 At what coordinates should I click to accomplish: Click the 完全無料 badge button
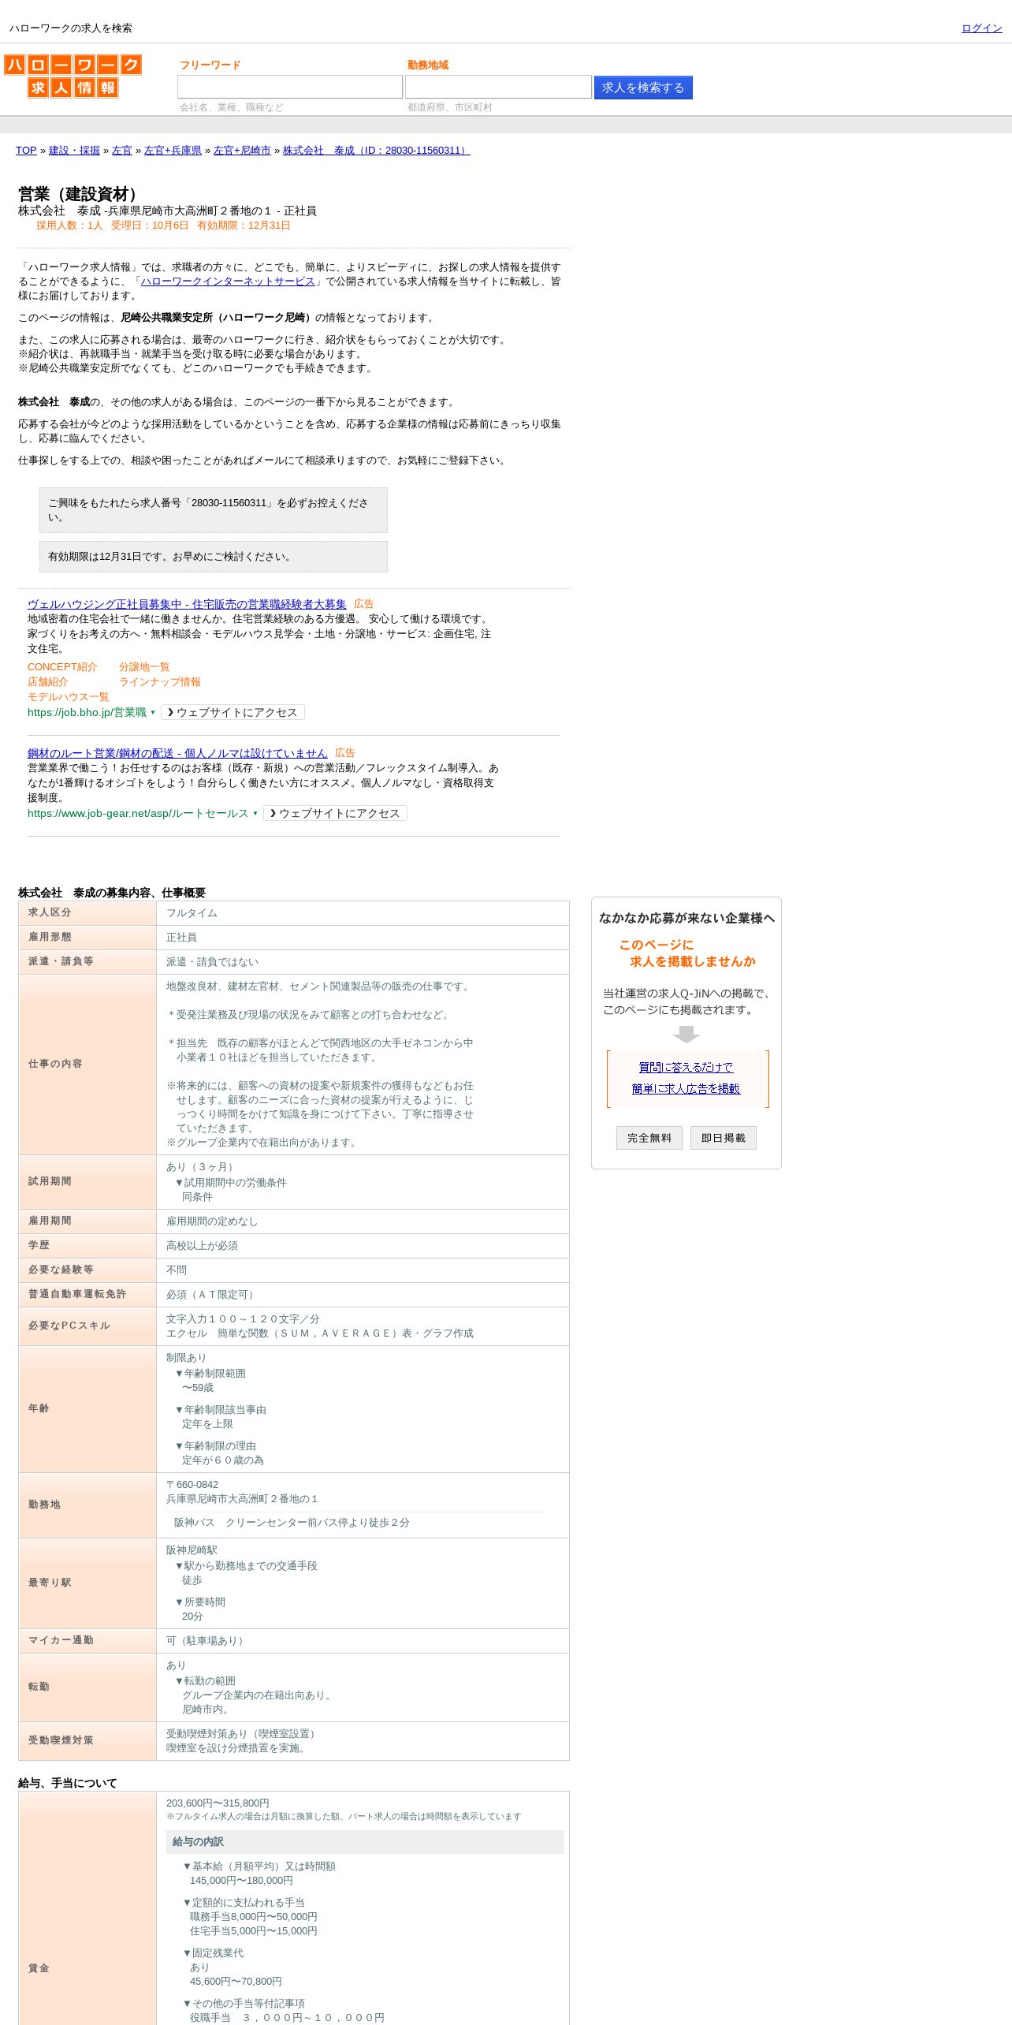649,1138
